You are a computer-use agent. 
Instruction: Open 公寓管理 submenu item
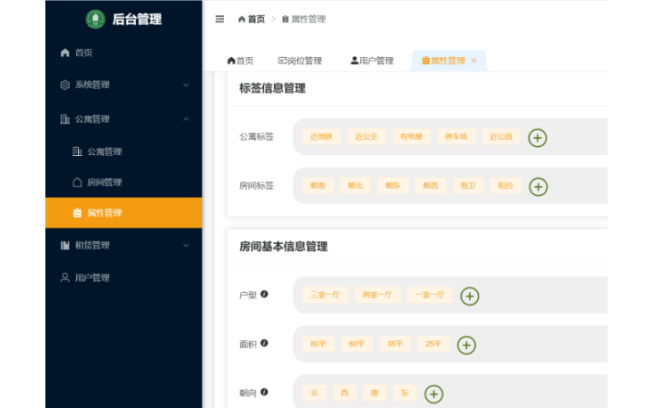(123, 151)
